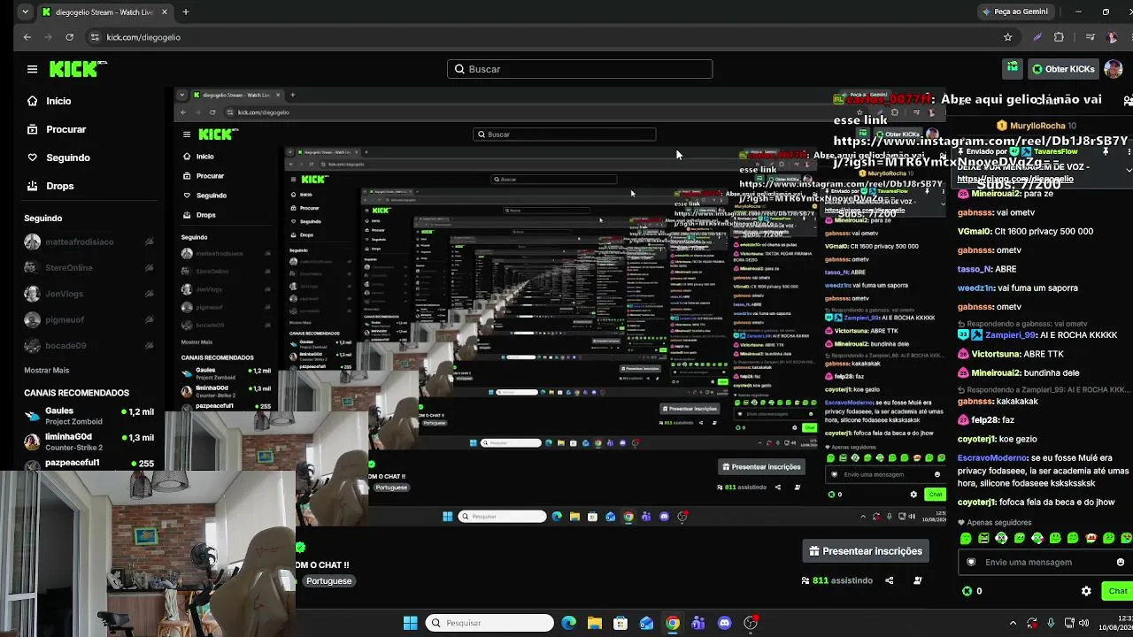The width and height of the screenshot is (1133, 637).
Task: Click the 811 assistindo viewer count
Action: click(x=836, y=580)
